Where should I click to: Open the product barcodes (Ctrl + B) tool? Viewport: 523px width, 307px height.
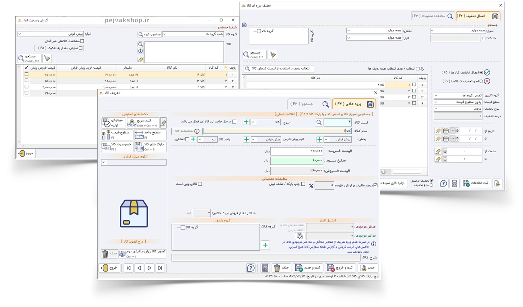[x=150, y=146]
